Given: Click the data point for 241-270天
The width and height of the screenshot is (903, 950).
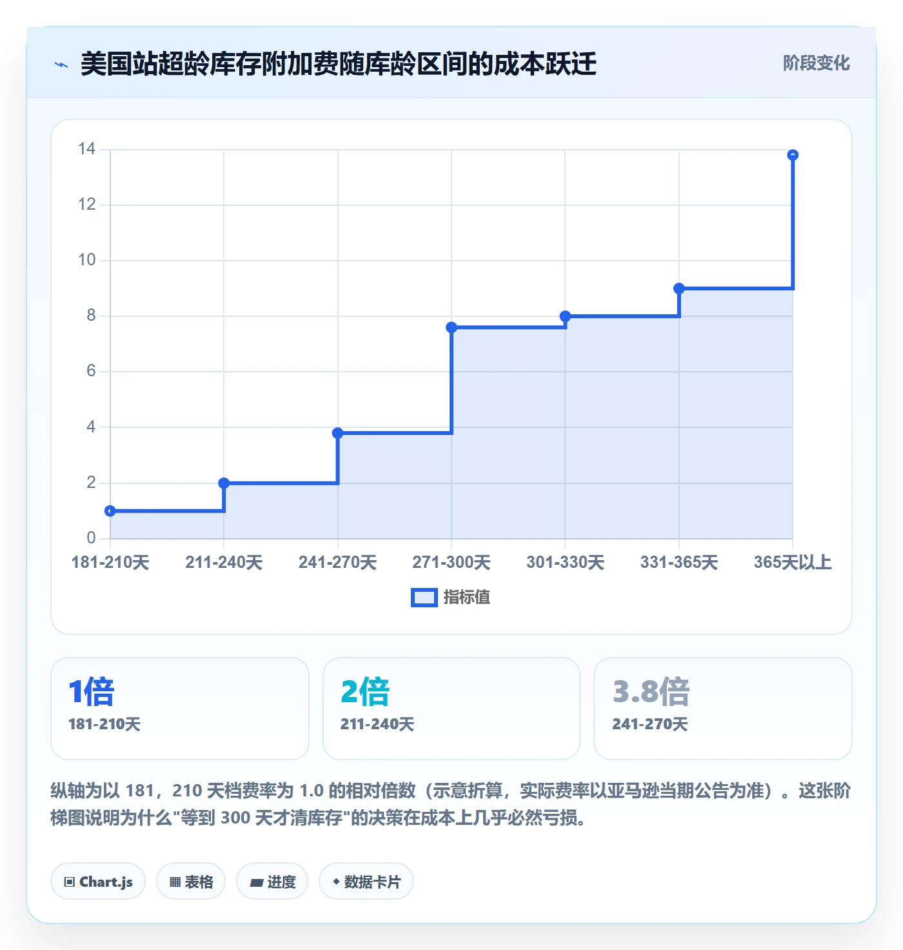Looking at the screenshot, I should point(338,433).
